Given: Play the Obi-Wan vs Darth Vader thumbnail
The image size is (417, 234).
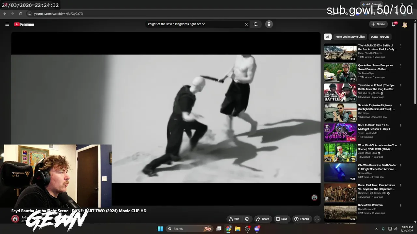Looking at the screenshot, I should [x=340, y=172].
